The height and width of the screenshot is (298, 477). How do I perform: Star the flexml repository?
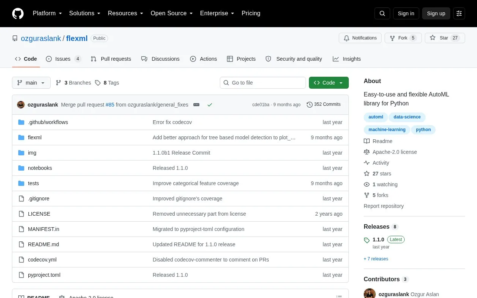[x=445, y=38]
